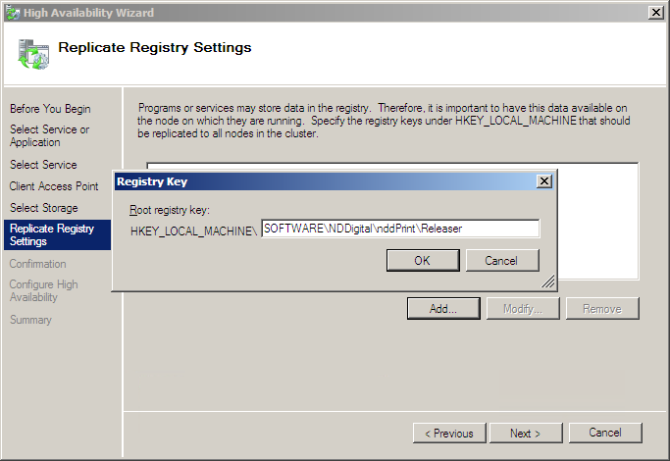Click the Add... button
The width and height of the screenshot is (670, 461).
pyautogui.click(x=443, y=309)
